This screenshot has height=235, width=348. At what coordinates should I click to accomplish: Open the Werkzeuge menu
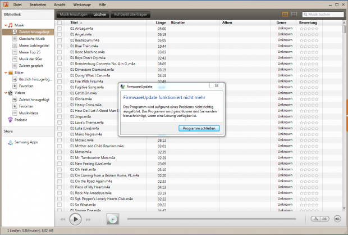click(x=81, y=4)
